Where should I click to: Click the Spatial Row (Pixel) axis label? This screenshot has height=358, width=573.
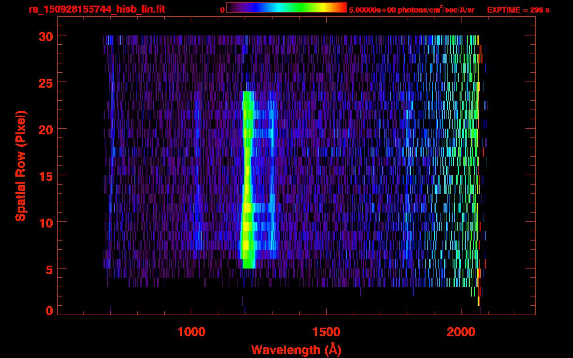(x=21, y=166)
